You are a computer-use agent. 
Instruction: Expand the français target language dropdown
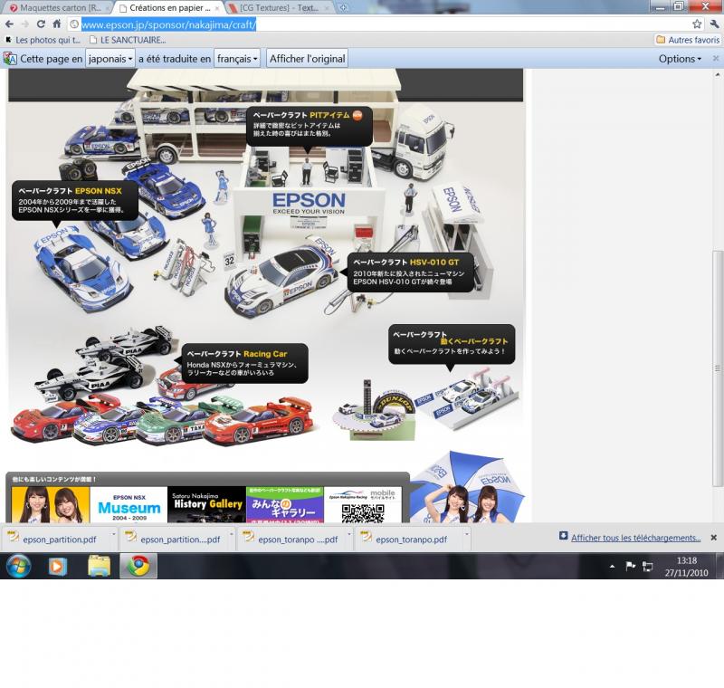[x=238, y=59]
